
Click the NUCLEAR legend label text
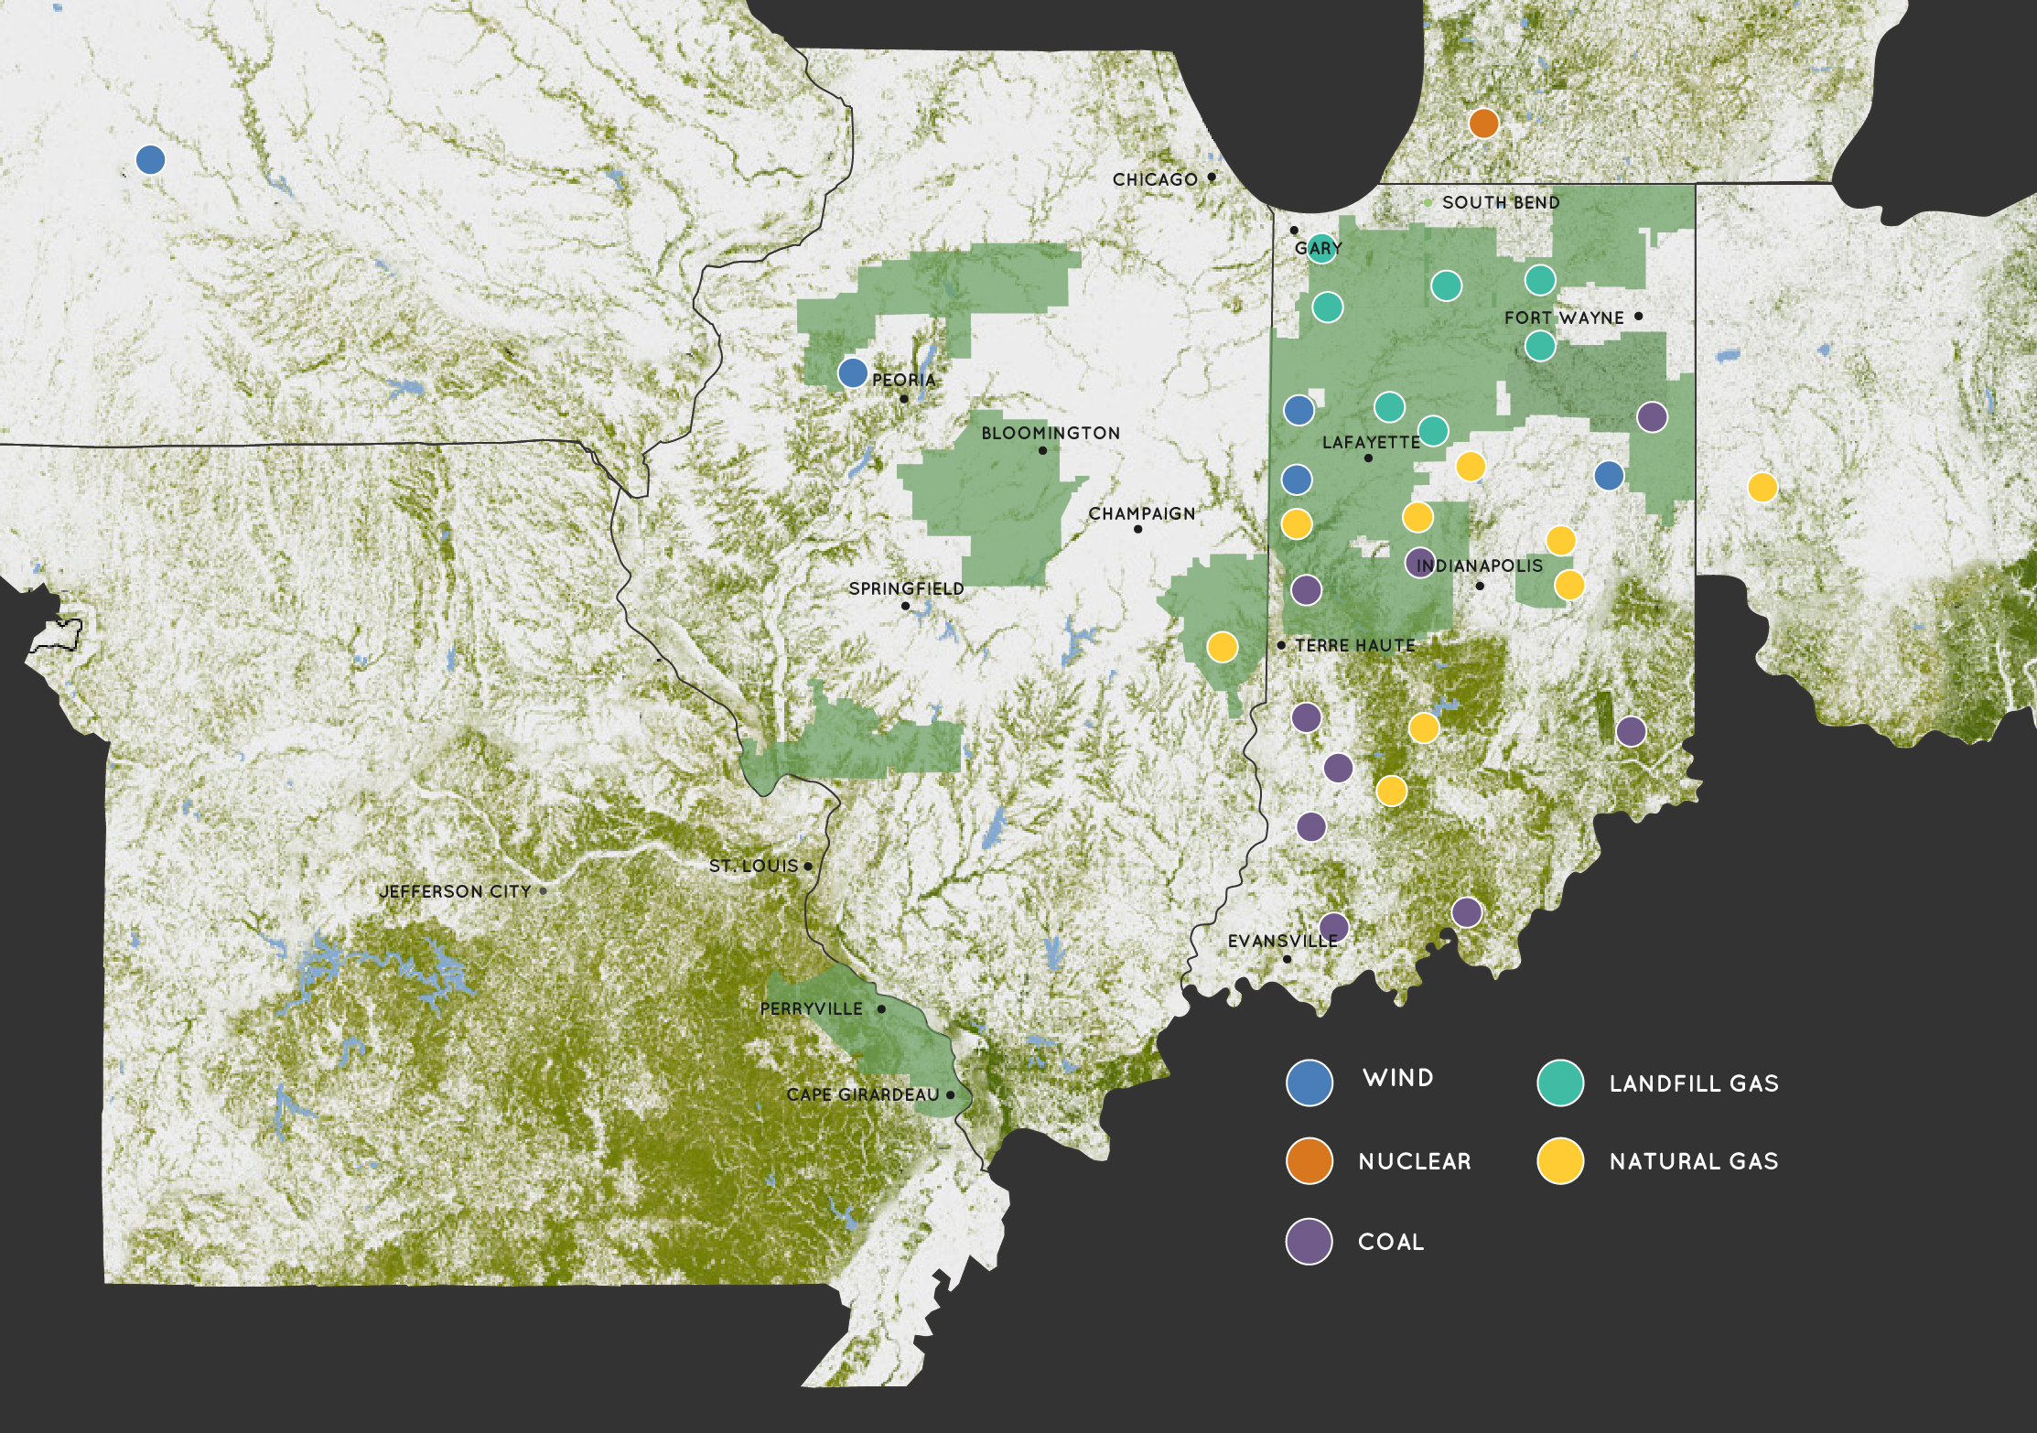pos(1415,1161)
